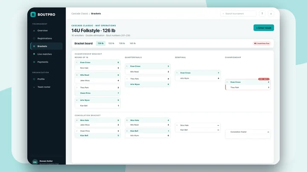307x172 pixels.
Task: Click the Registrations icon
Action: click(x=34, y=38)
